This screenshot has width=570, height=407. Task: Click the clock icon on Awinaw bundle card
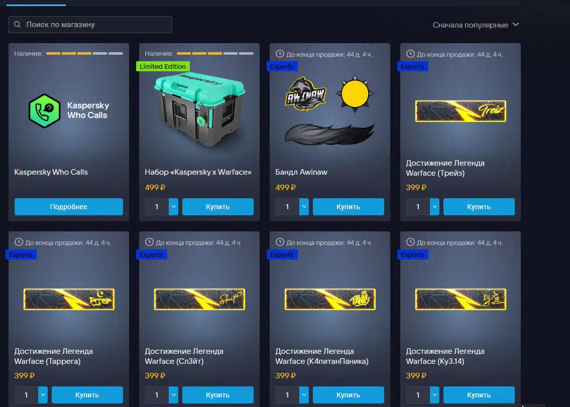pos(280,54)
